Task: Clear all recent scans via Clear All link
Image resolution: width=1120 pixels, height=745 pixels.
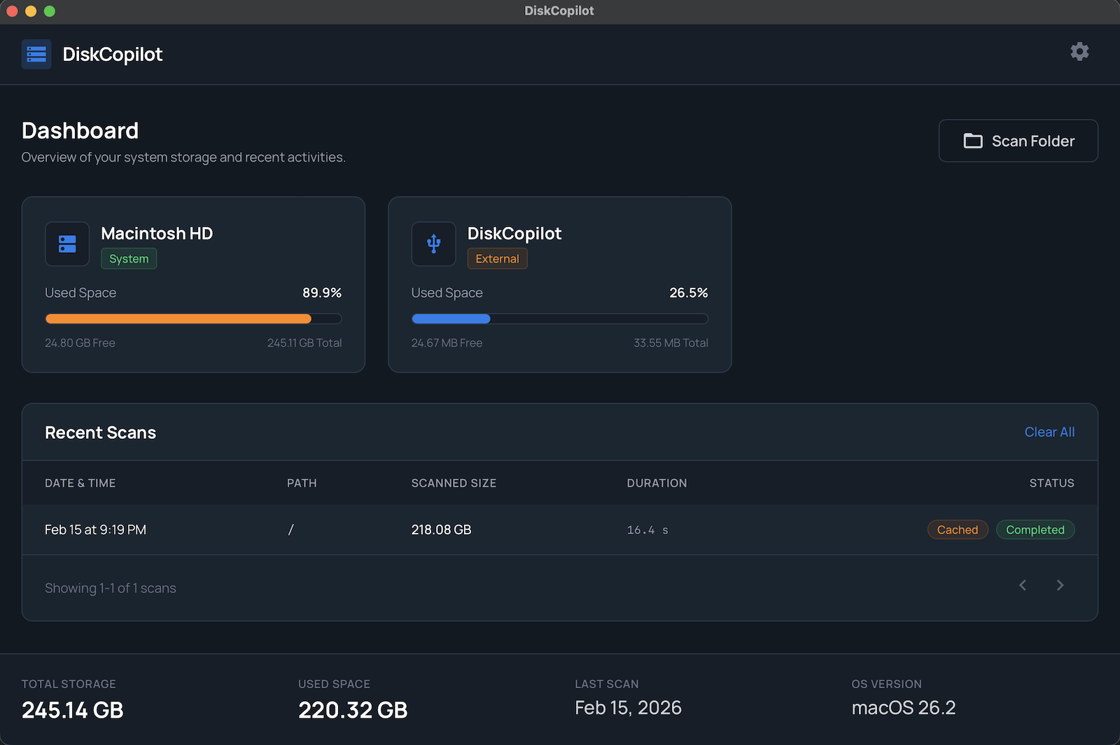Action: (1049, 432)
